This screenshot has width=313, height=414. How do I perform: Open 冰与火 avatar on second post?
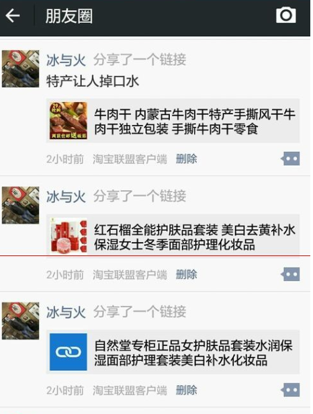(x=21, y=205)
